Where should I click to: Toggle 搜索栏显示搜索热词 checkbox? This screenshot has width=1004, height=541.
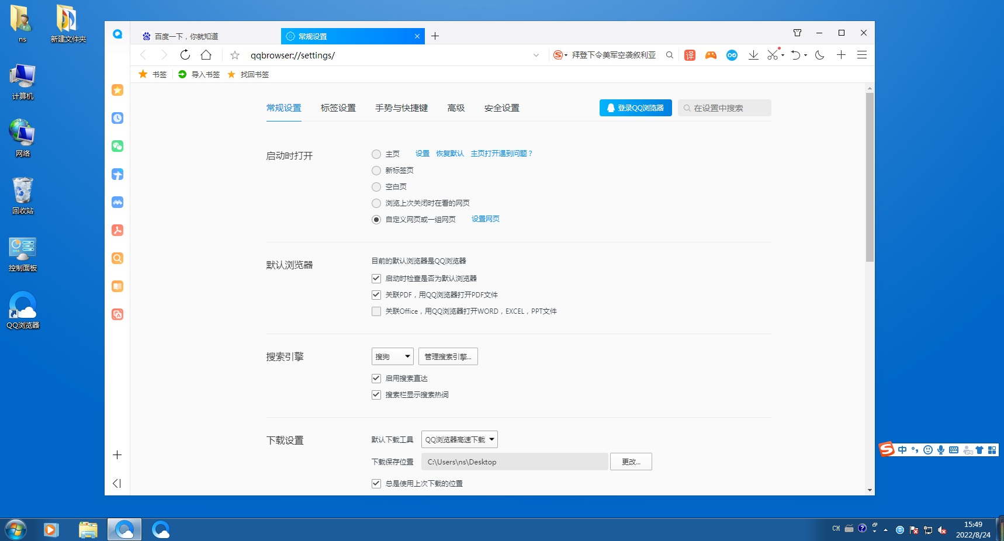[x=376, y=395]
